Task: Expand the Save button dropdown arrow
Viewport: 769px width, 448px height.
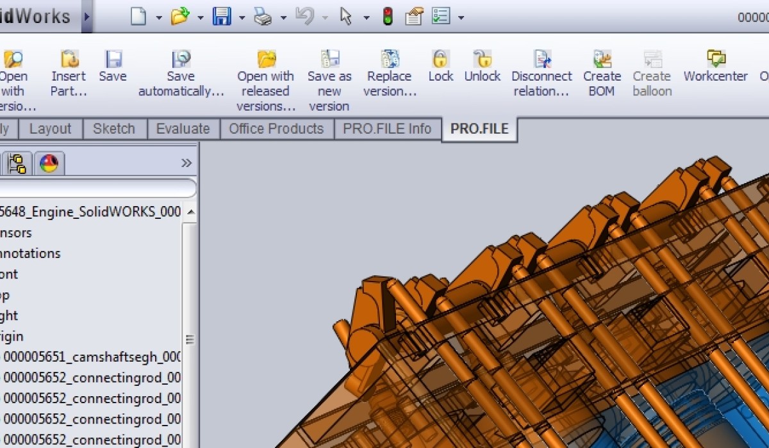Action: pos(242,17)
